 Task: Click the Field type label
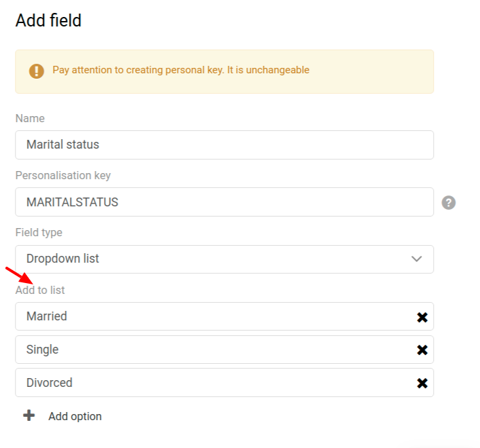39,233
